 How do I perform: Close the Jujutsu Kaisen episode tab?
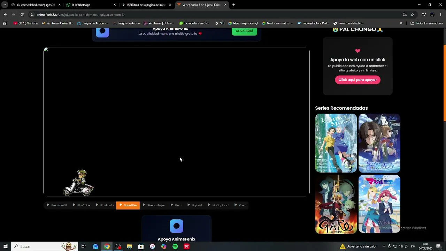pyautogui.click(x=225, y=5)
